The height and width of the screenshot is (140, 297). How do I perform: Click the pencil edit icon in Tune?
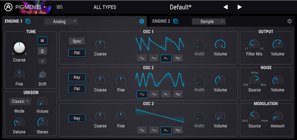(42, 61)
